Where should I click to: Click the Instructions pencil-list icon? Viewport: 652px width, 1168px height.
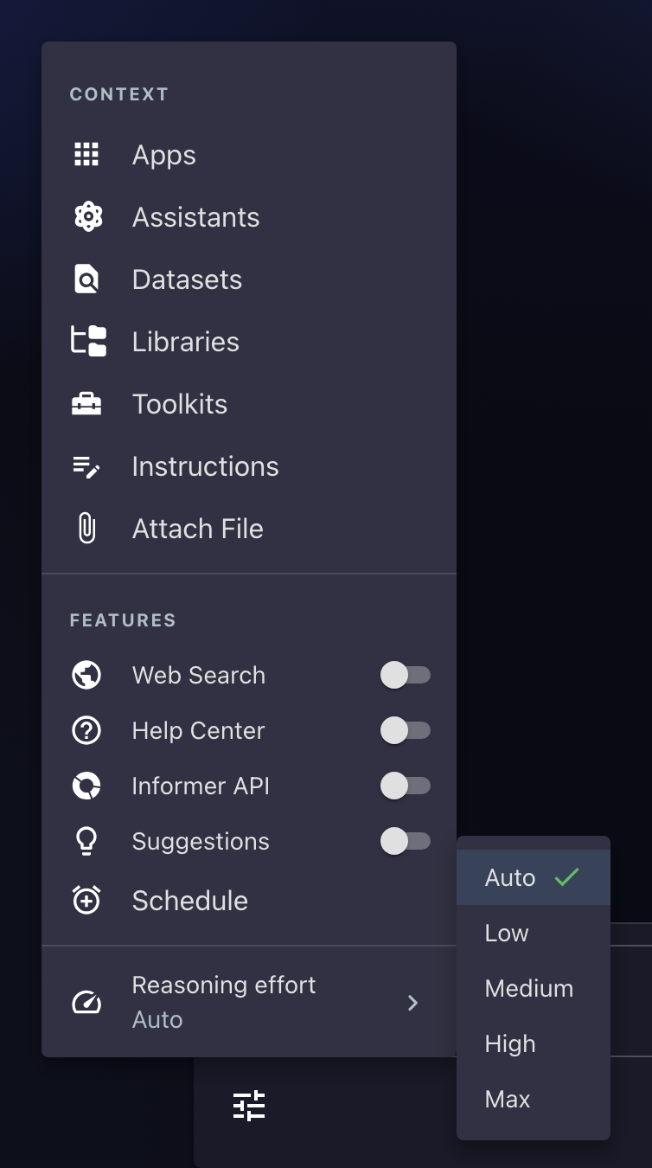click(86, 467)
